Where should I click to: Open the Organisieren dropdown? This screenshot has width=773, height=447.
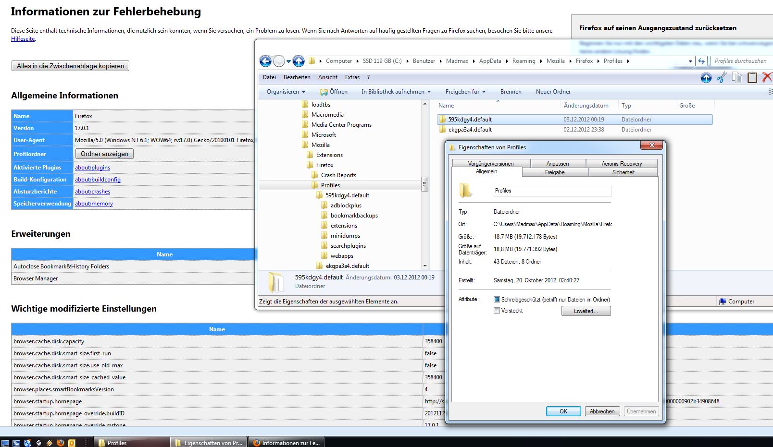[286, 92]
